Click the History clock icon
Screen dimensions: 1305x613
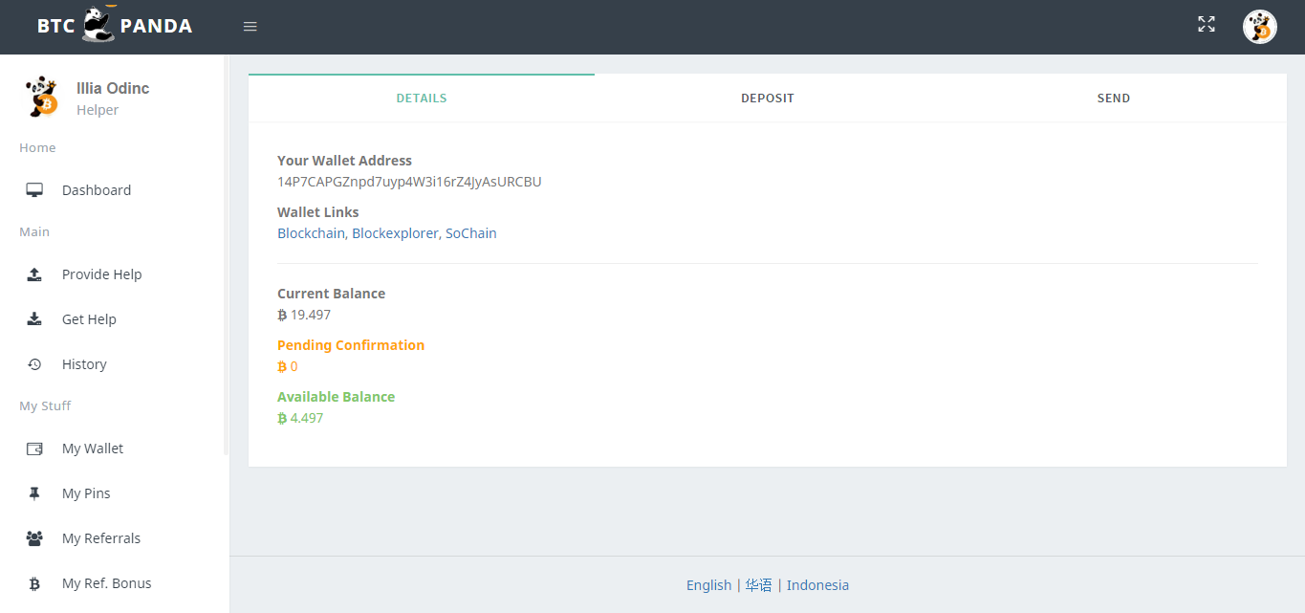34,364
